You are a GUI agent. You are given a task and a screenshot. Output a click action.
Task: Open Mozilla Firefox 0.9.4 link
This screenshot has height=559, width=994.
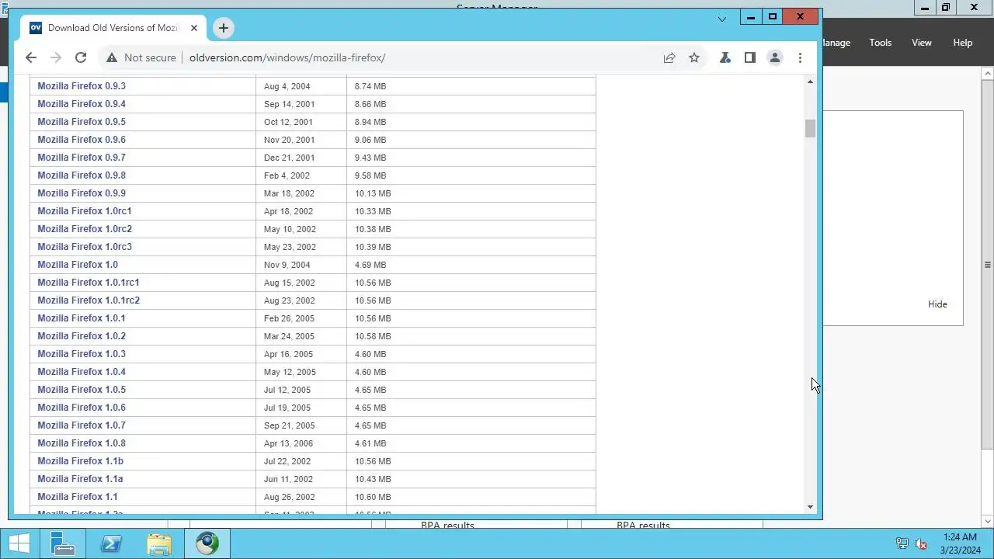[x=82, y=104]
